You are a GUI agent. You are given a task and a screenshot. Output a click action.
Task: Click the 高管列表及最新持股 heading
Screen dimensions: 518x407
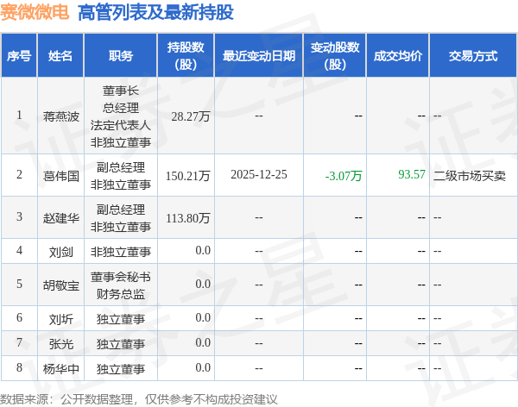(x=155, y=13)
